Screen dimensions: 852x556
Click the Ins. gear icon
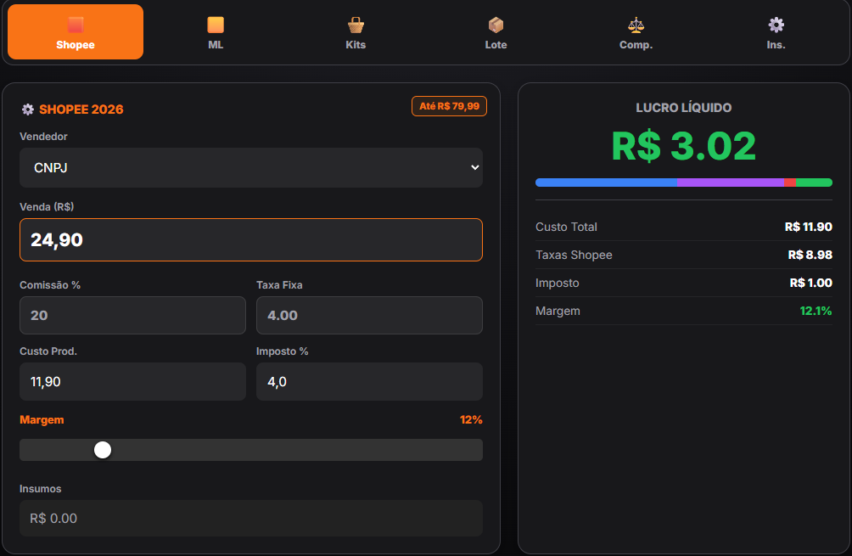click(776, 25)
